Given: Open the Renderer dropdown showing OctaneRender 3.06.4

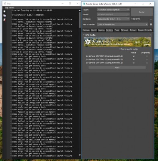Looking at the screenshot, I should pos(113,19).
